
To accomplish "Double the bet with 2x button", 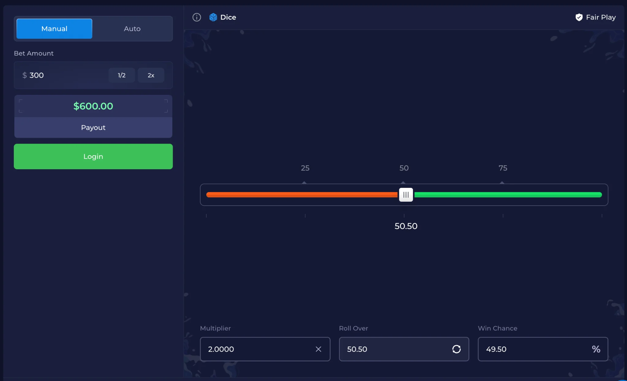I will (x=151, y=75).
